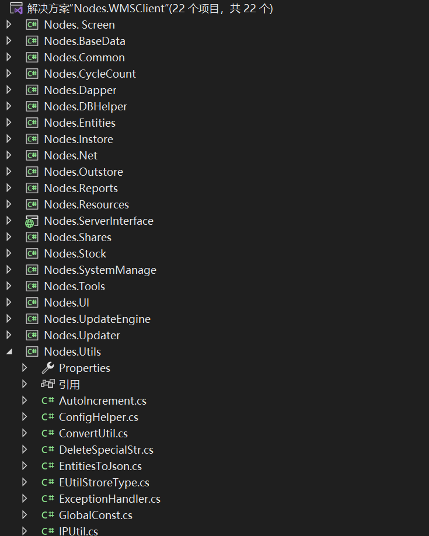429x536 pixels.
Task: Expand the Nodes.Tools project
Action: pyautogui.click(x=9, y=286)
